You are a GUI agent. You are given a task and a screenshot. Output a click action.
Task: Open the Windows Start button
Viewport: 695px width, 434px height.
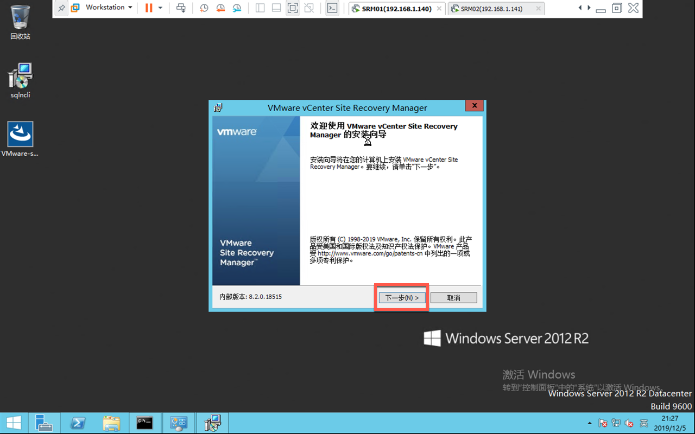(14, 423)
